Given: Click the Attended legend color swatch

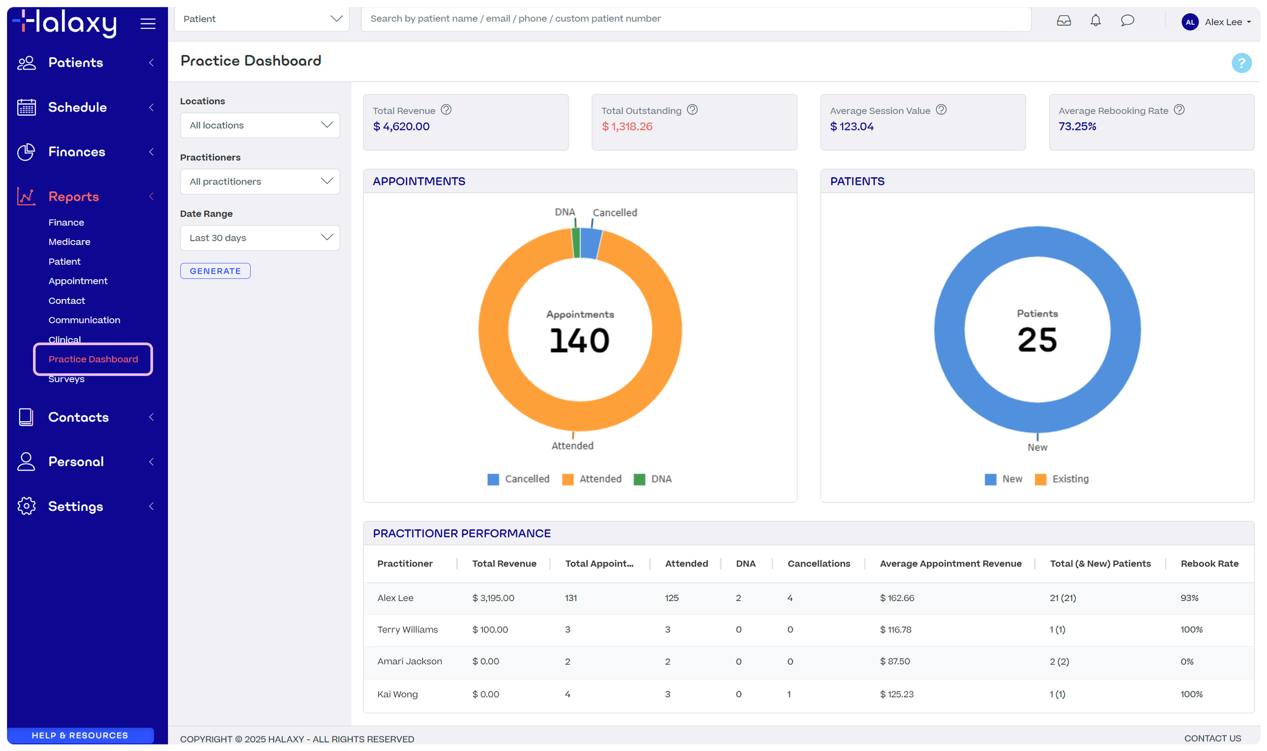Looking at the screenshot, I should [568, 479].
